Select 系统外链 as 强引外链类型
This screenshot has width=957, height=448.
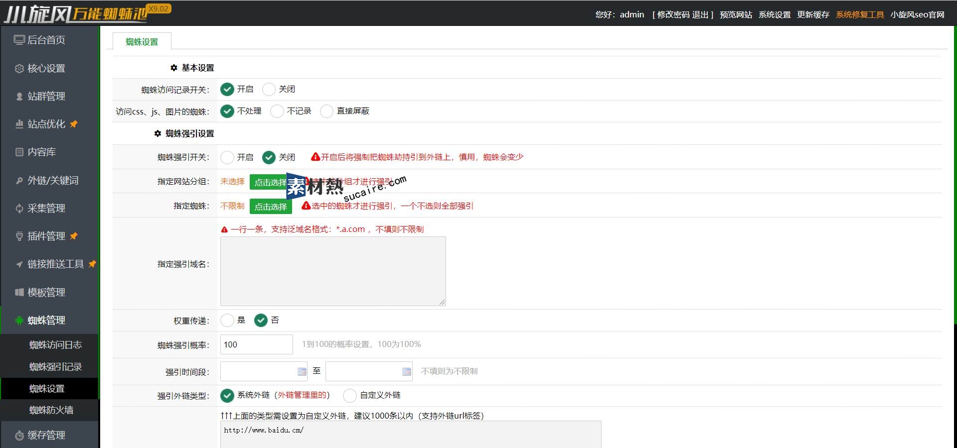coord(227,395)
